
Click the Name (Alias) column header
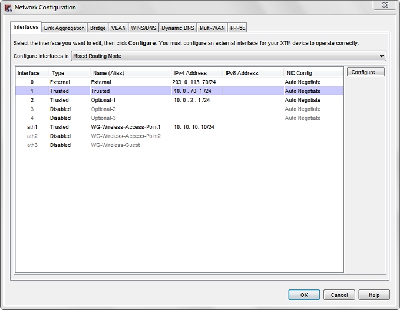(x=130, y=73)
